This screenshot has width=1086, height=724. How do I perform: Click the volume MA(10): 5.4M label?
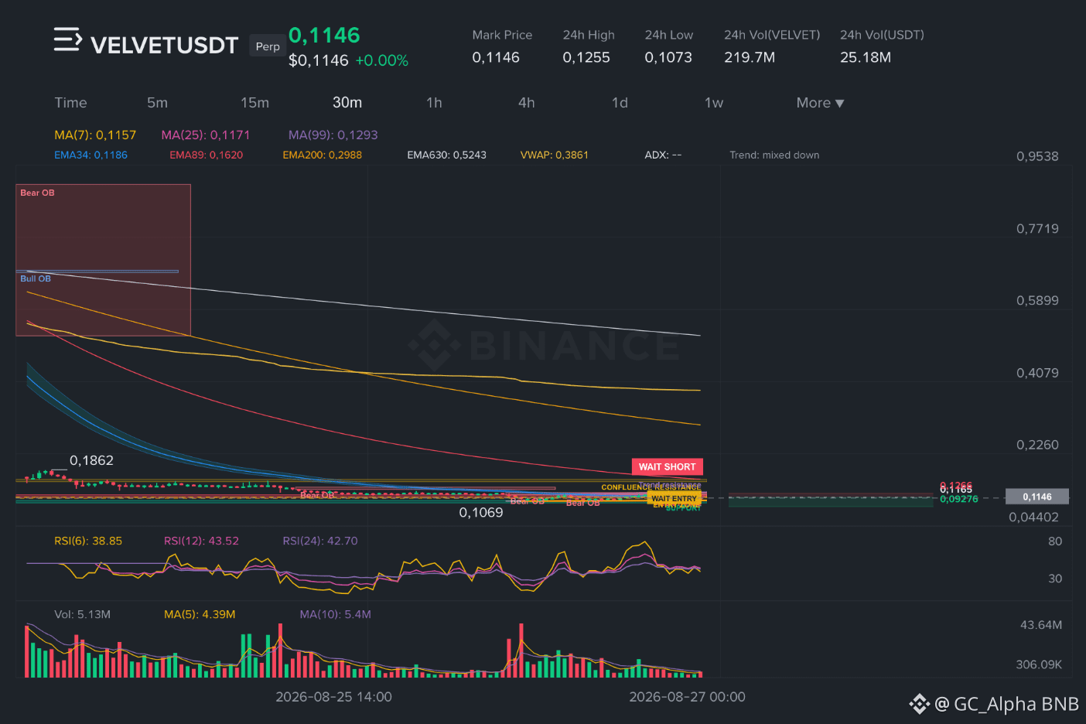pyautogui.click(x=336, y=614)
